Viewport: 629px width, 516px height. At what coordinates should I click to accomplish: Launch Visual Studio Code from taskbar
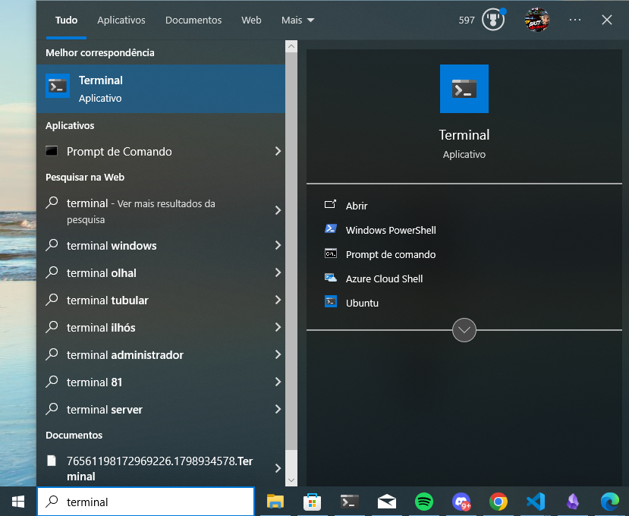536,502
